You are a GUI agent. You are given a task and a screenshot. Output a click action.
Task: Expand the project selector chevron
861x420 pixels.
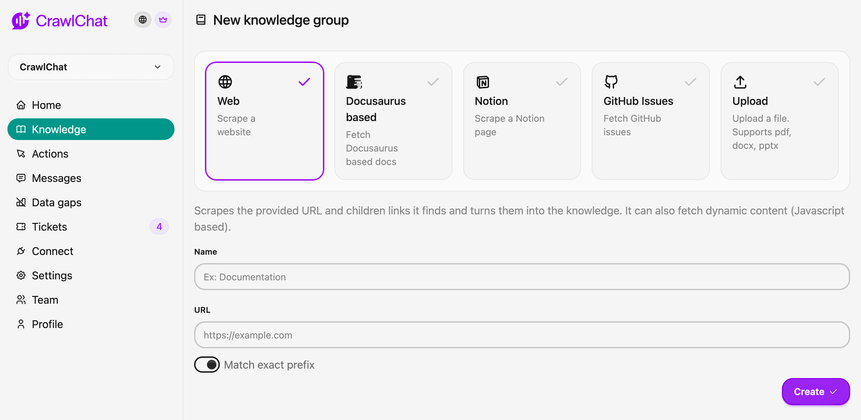click(x=157, y=67)
